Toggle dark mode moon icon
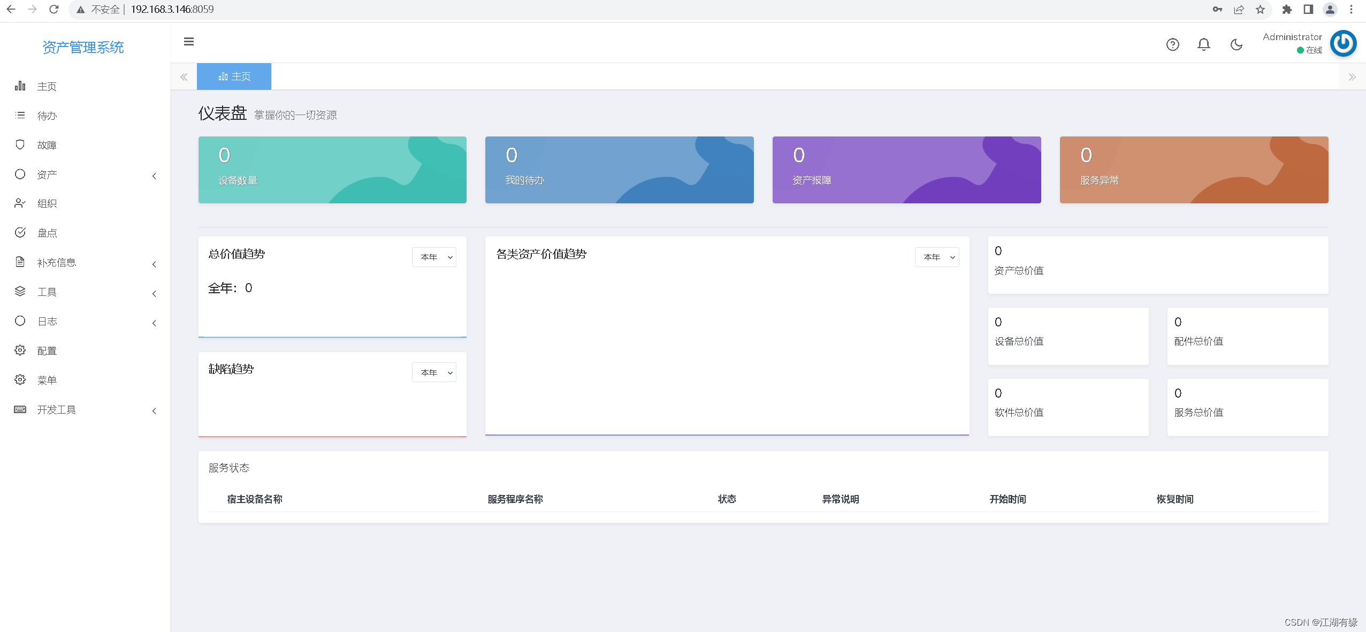The image size is (1366, 632). point(1236,44)
